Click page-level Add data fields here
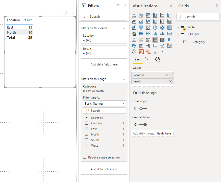Screen dimensions: 221x182 tap(104, 169)
